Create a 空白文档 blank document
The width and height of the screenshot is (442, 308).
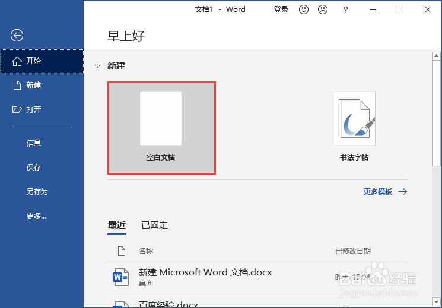click(161, 128)
